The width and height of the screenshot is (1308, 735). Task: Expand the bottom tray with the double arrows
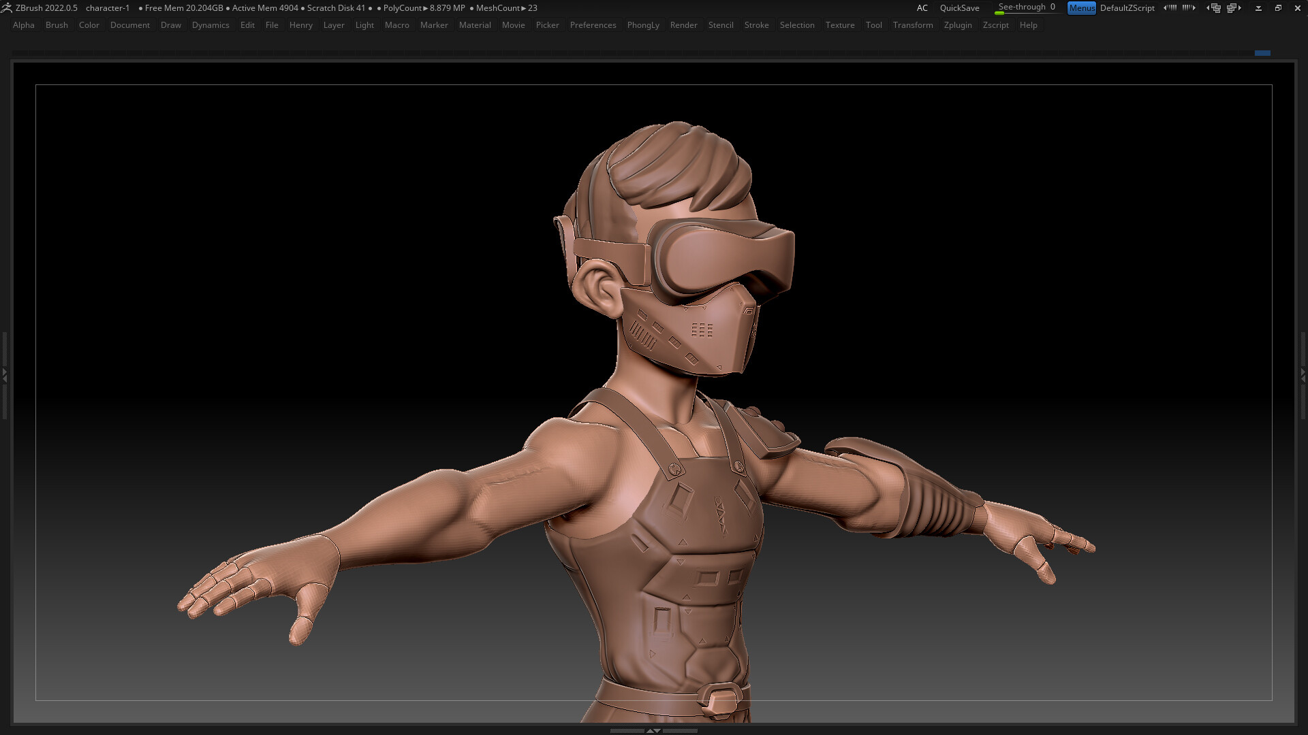coord(654,730)
